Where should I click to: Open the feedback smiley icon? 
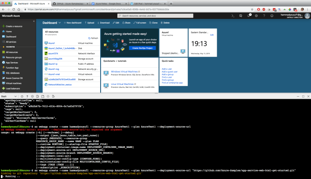[272, 16]
